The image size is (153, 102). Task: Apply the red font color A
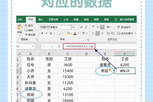[x=75, y=33]
